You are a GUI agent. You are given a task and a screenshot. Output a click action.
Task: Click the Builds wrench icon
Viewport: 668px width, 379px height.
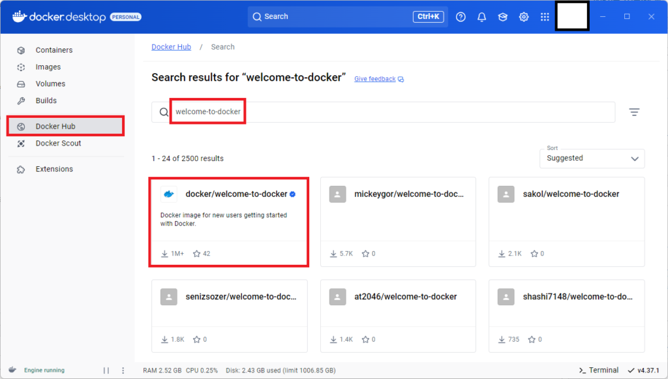coord(21,101)
